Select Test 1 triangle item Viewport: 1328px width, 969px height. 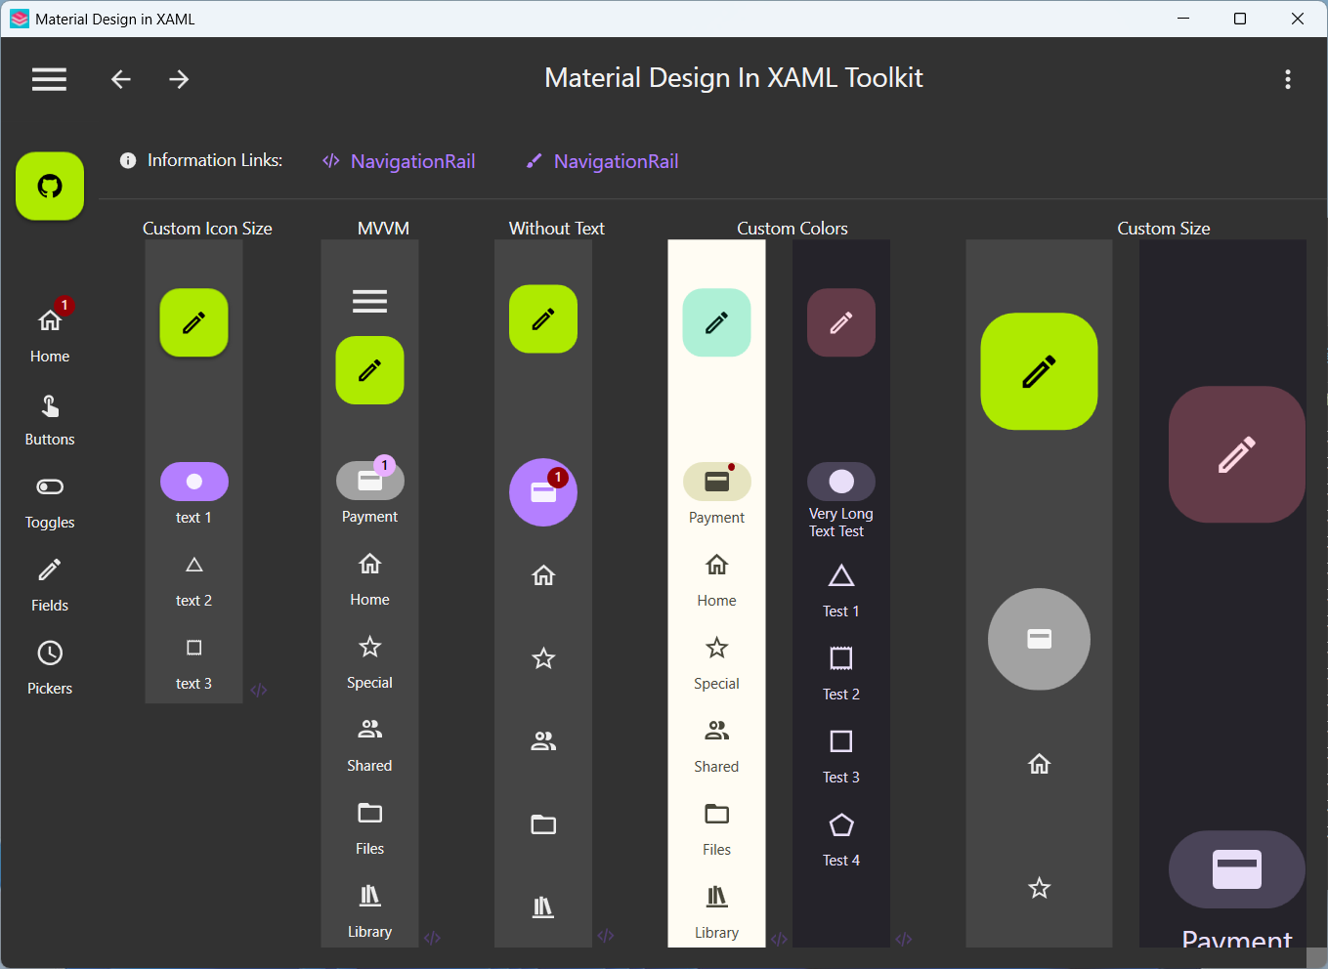pyautogui.click(x=841, y=591)
